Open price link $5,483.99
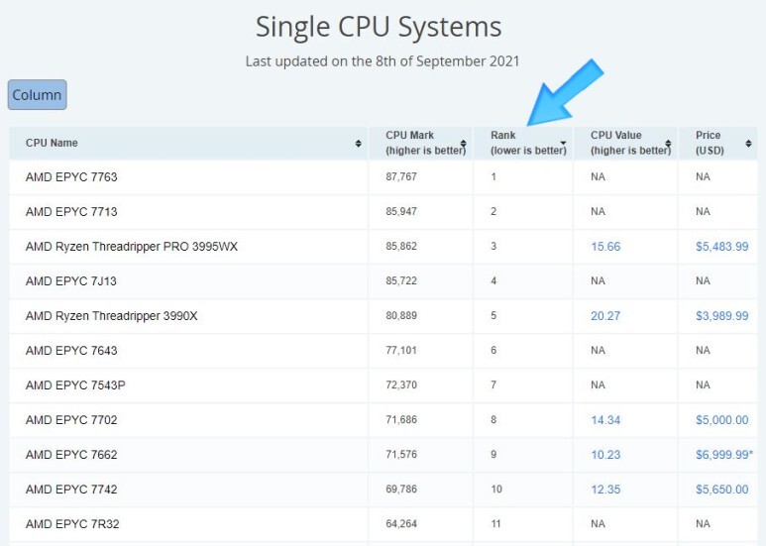766x546 pixels. click(x=722, y=247)
